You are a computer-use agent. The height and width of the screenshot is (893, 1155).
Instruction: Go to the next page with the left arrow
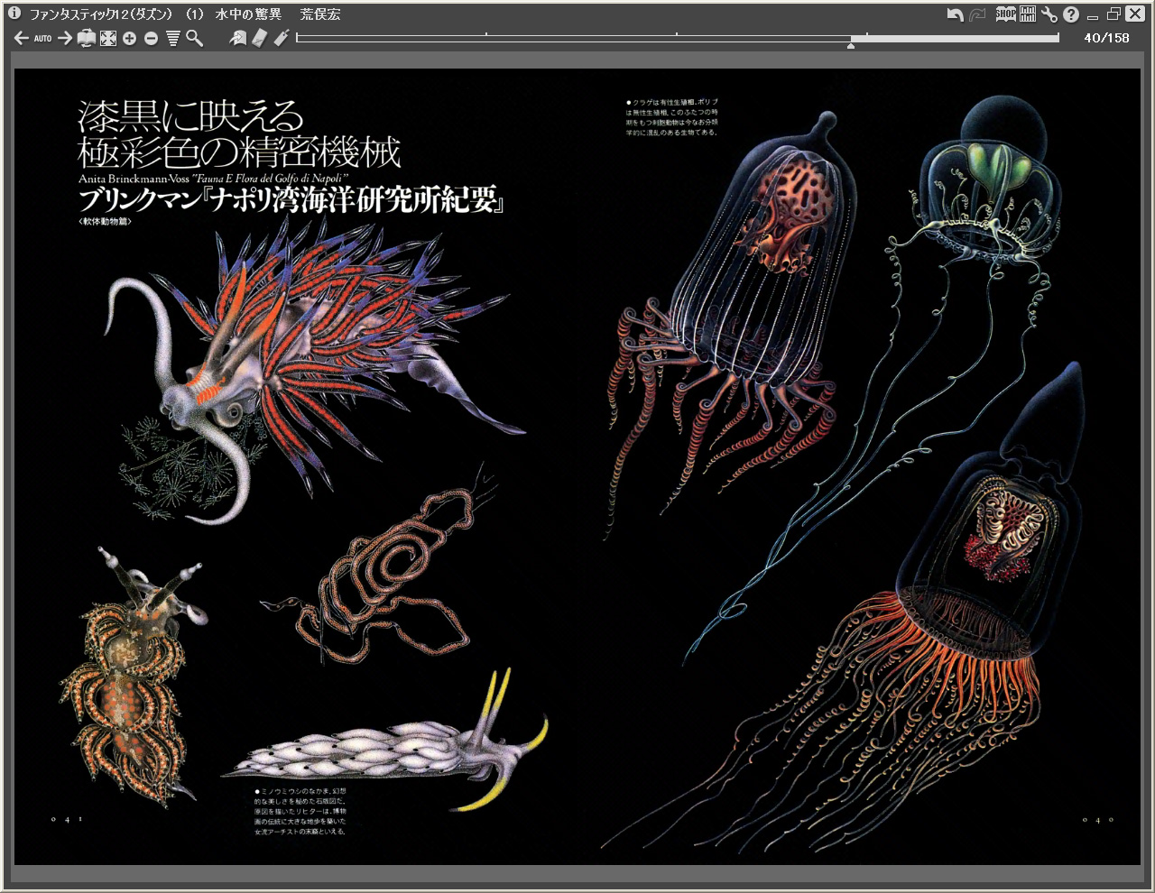[x=22, y=38]
